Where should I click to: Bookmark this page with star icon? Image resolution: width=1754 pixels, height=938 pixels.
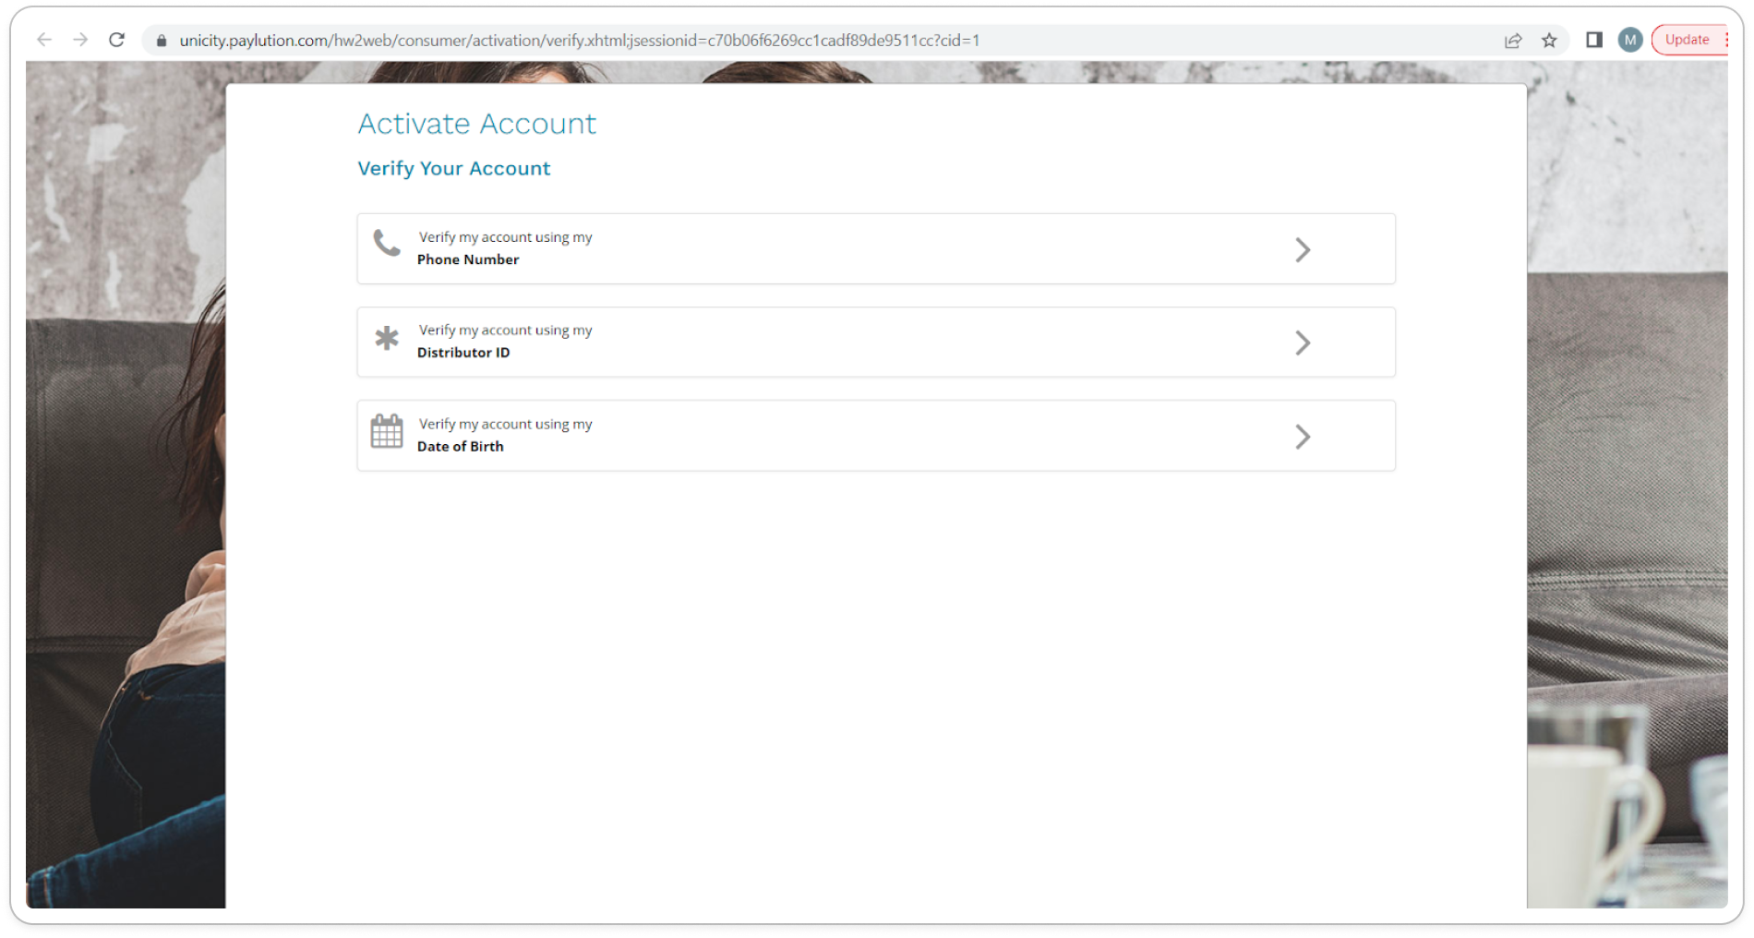tap(1549, 41)
